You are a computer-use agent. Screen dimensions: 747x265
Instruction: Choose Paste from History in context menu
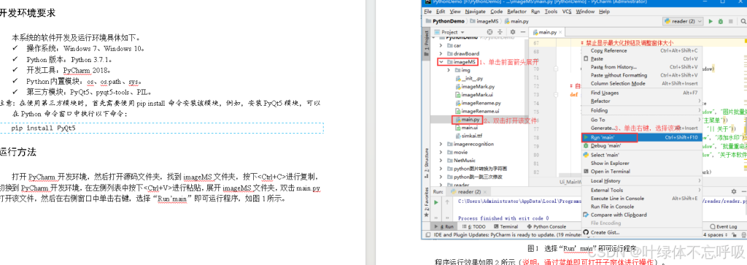643,67
